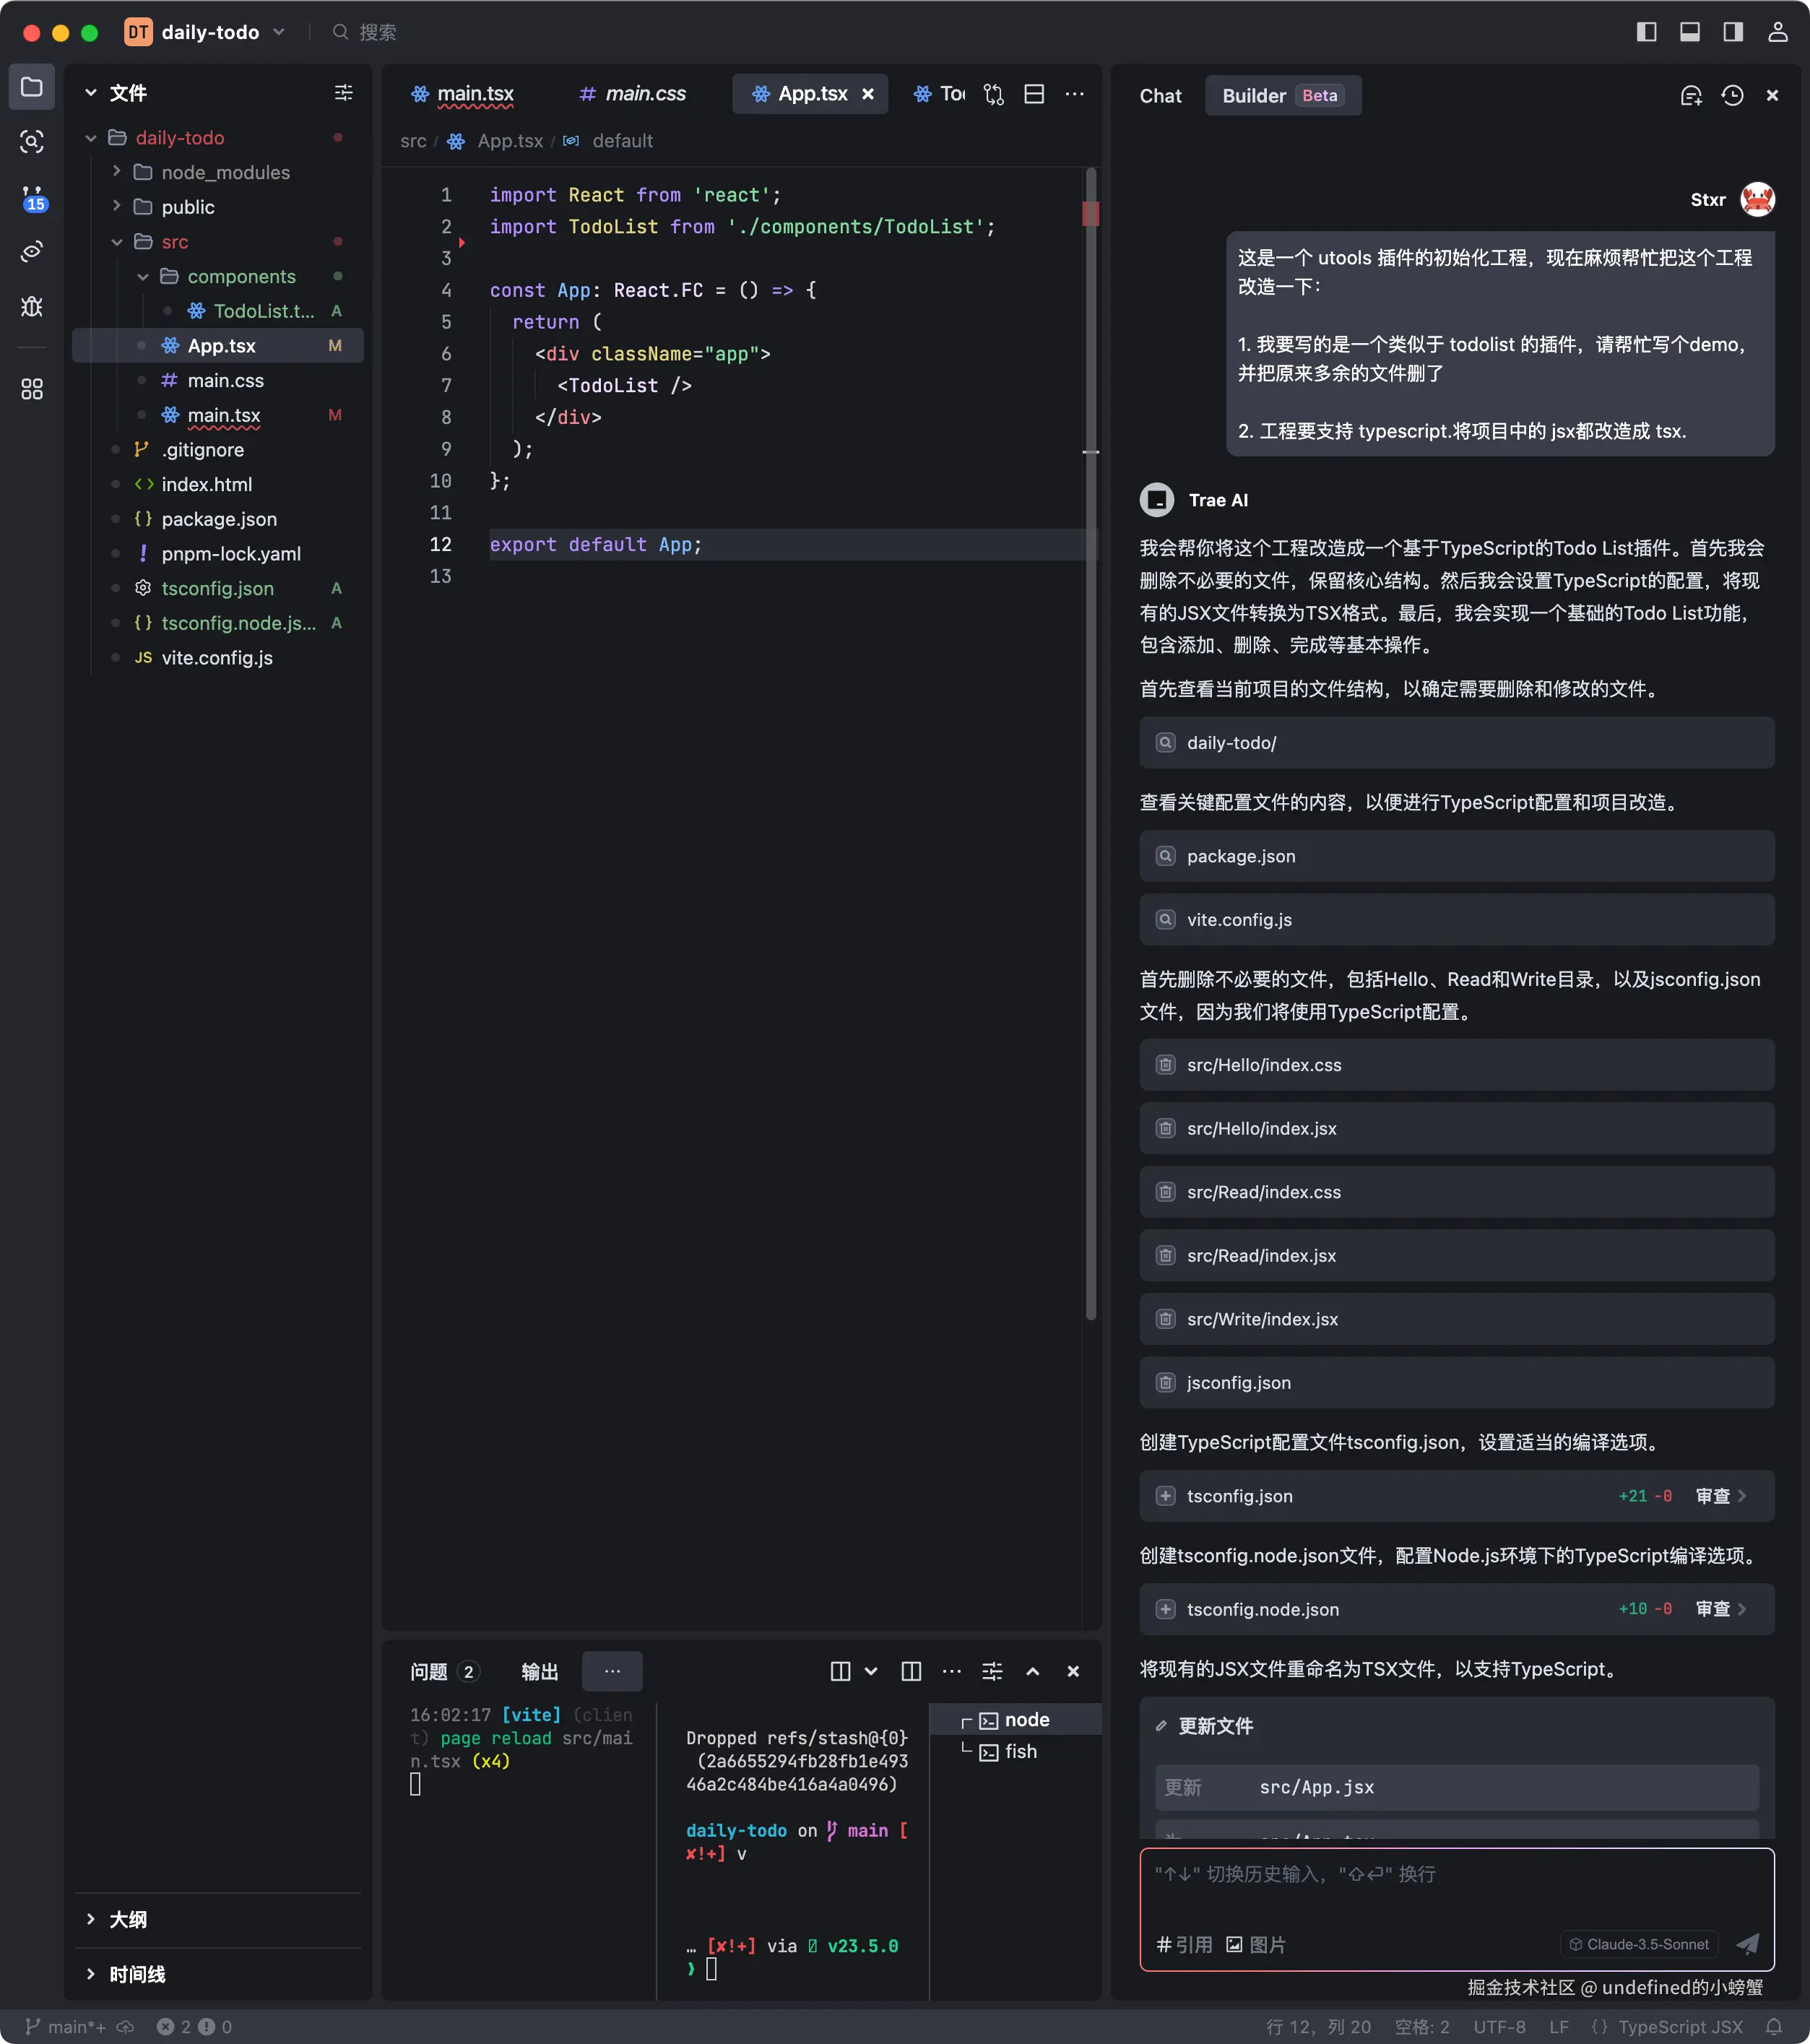Toggle the right AI side panel
The width and height of the screenshot is (1810, 2044).
click(1733, 32)
